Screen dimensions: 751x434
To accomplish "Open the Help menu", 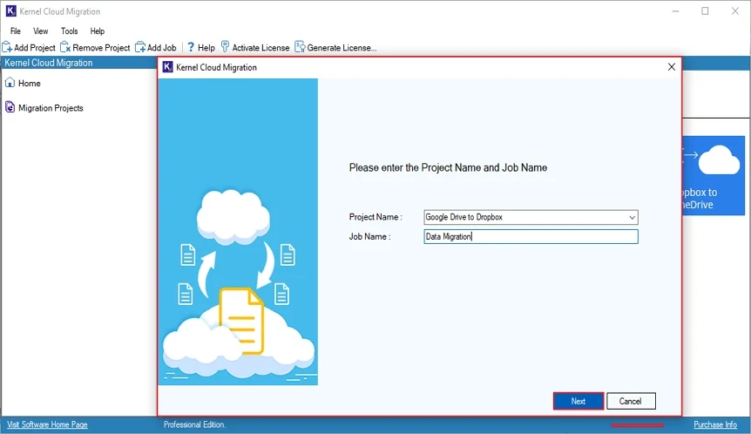I will [x=98, y=31].
